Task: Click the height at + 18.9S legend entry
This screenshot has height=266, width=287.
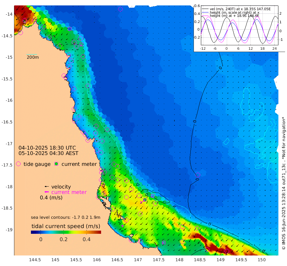Action: click(x=231, y=16)
